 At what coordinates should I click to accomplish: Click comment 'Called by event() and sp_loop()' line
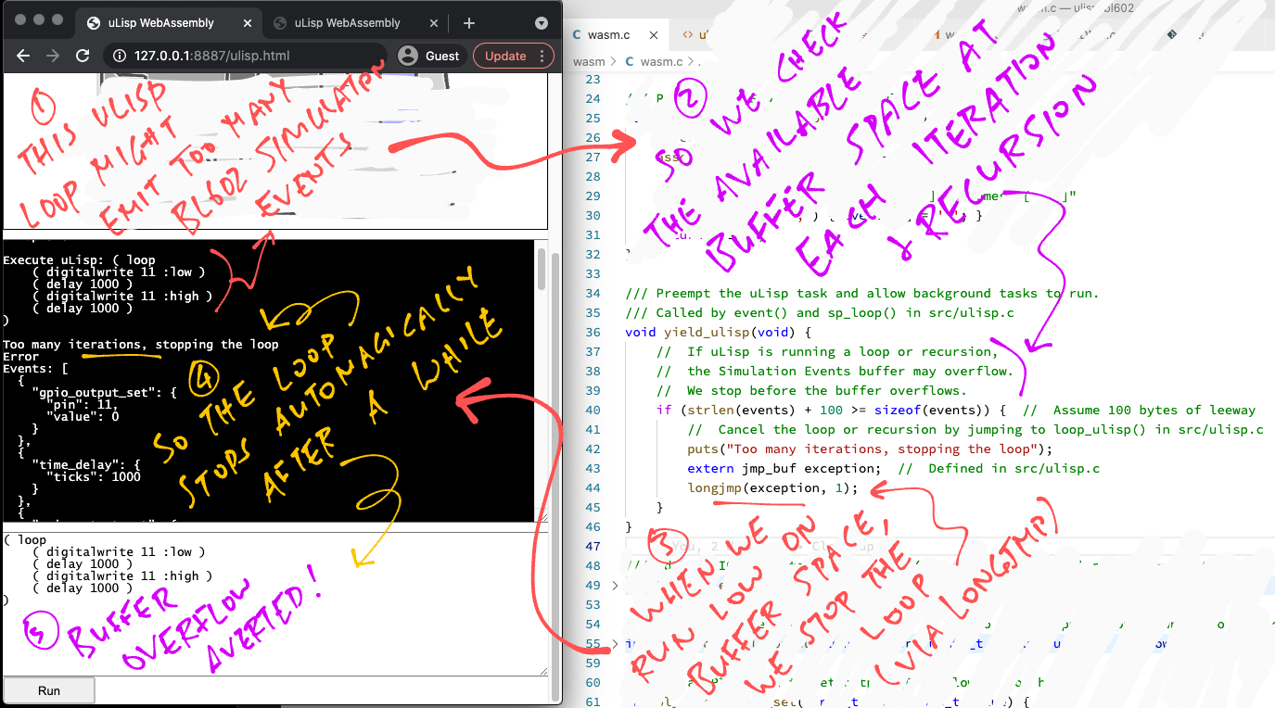point(820,312)
